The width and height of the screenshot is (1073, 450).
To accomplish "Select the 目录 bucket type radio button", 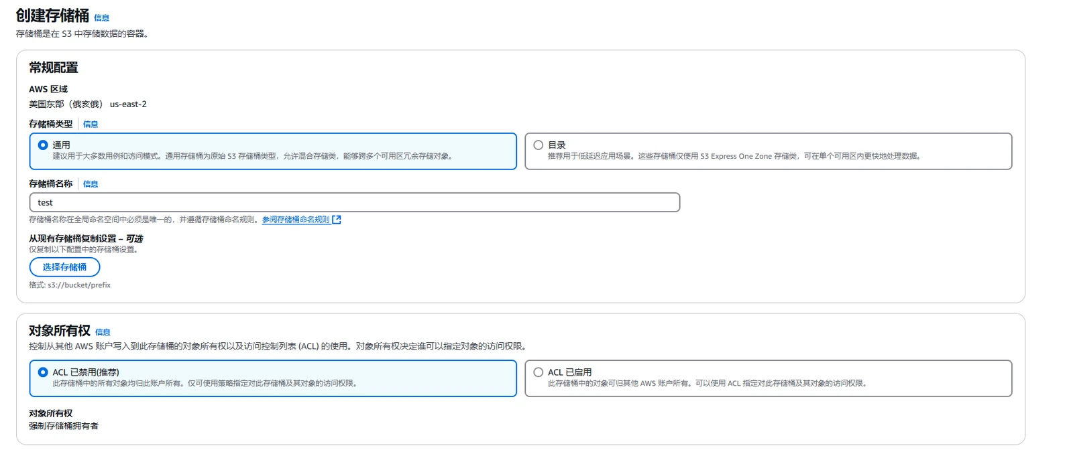I will 538,145.
